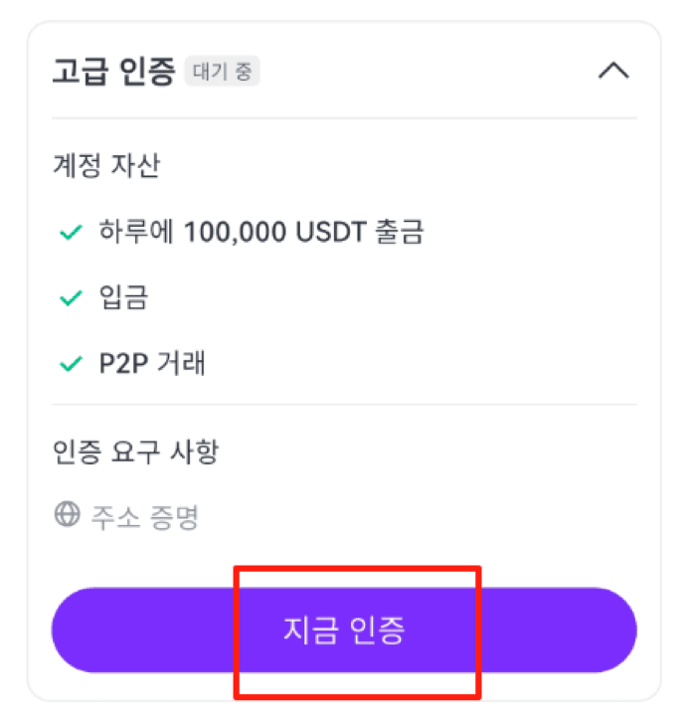This screenshot has height=718, width=691.
Task: Click the 고급 인증 title heading
Action: [114, 71]
